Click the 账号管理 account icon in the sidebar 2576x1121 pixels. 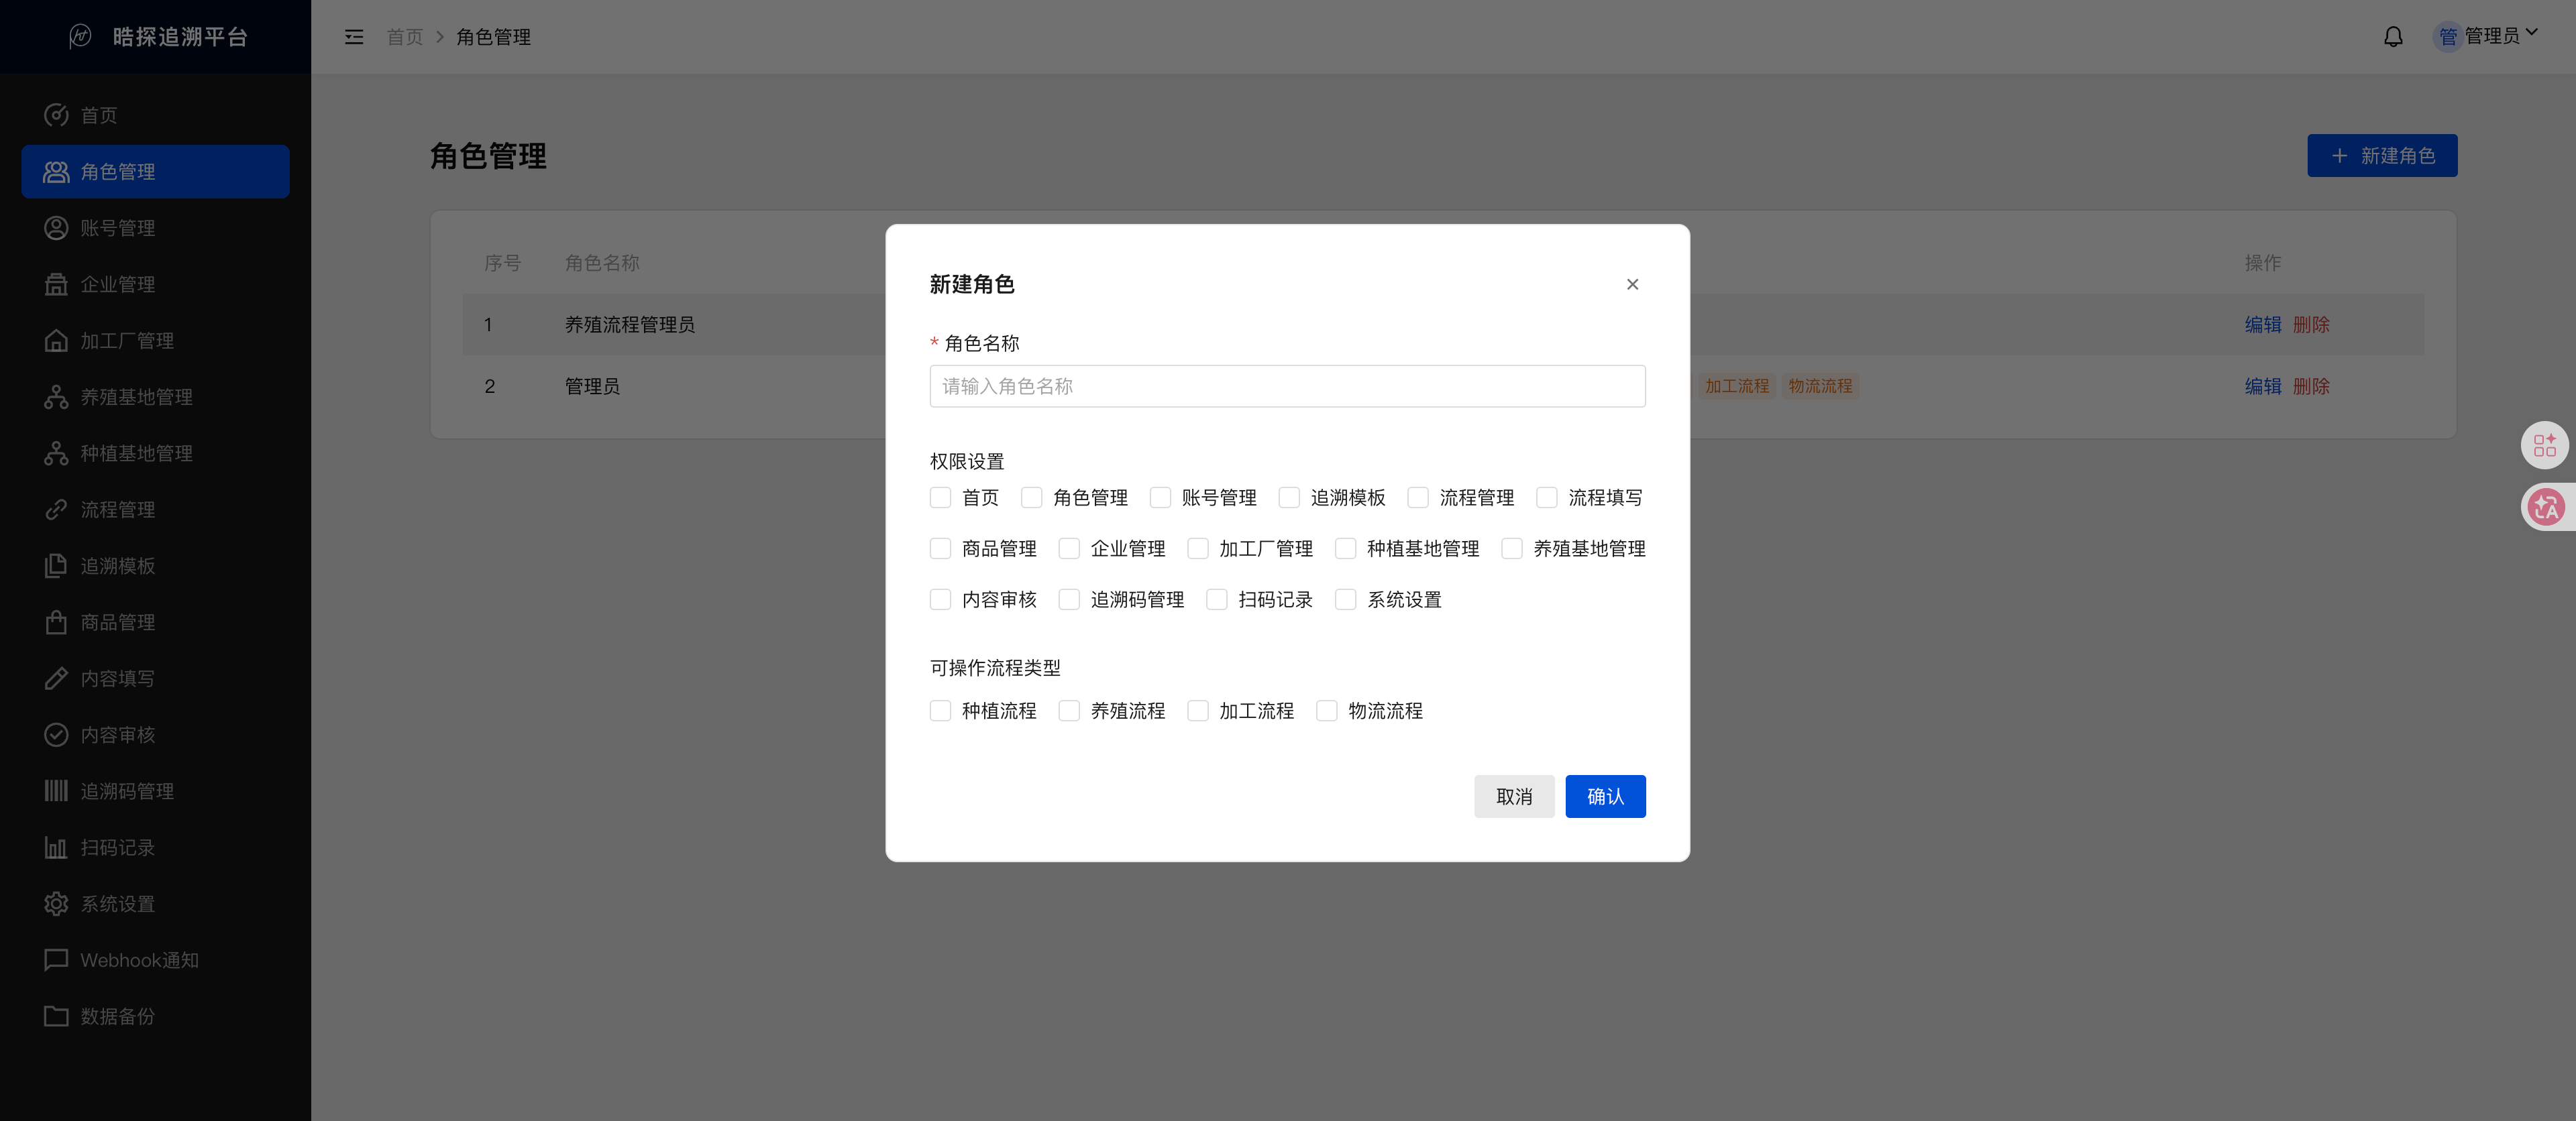(x=56, y=228)
